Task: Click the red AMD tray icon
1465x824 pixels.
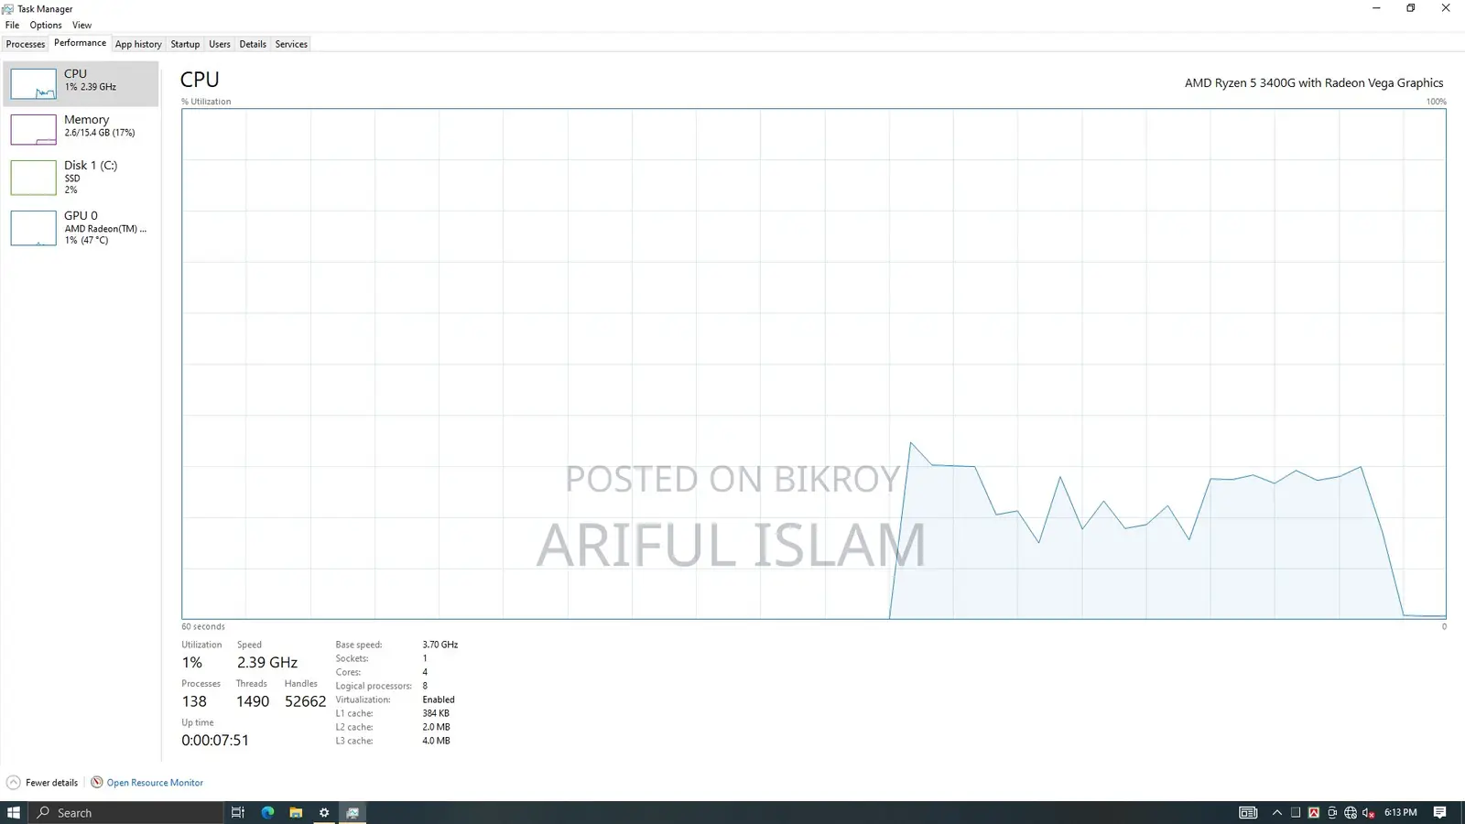Action: pos(1314,812)
